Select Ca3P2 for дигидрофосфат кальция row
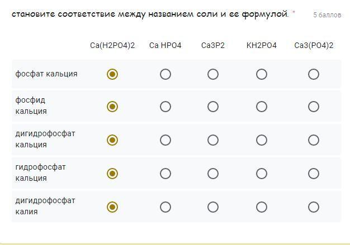The image size is (350, 245). click(213, 140)
